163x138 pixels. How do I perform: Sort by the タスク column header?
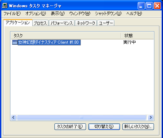[x=66, y=35]
